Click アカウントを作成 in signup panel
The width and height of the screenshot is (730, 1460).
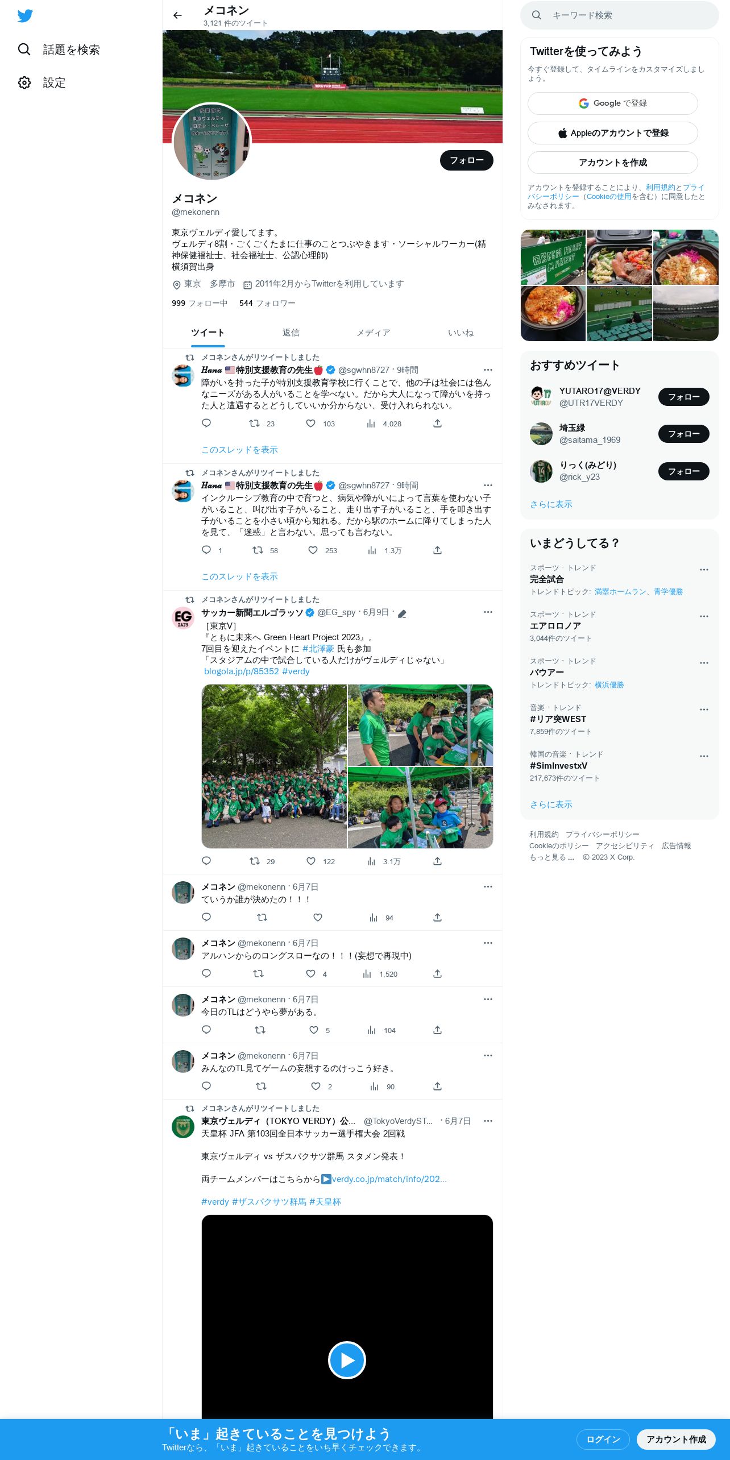[x=612, y=163]
